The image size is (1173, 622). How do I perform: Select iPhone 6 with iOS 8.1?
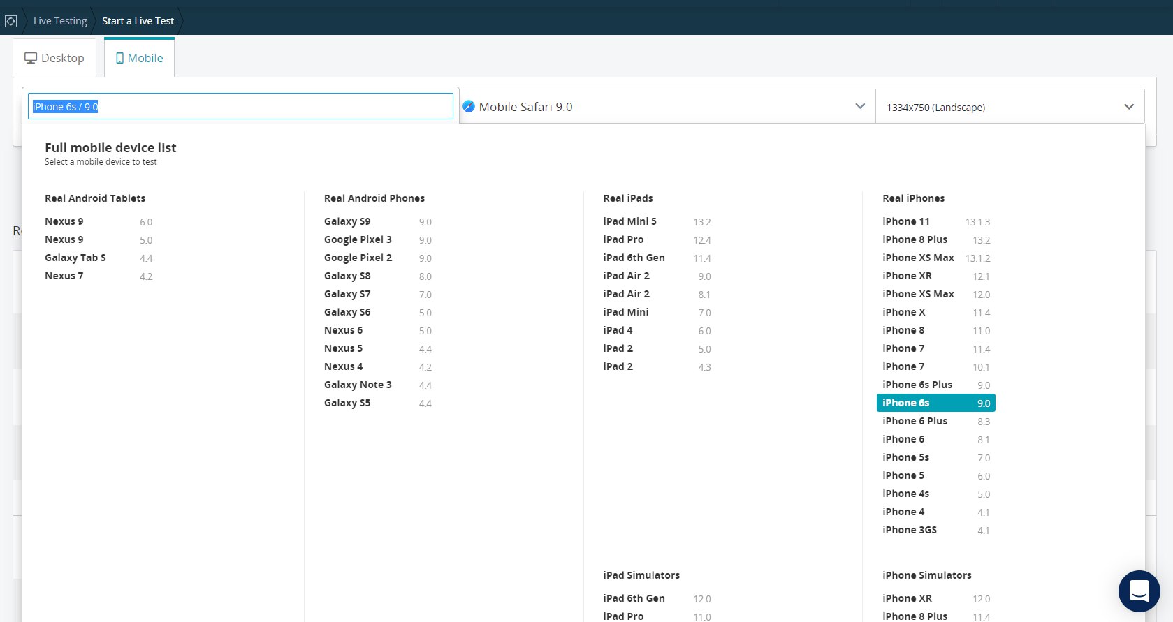click(936, 439)
